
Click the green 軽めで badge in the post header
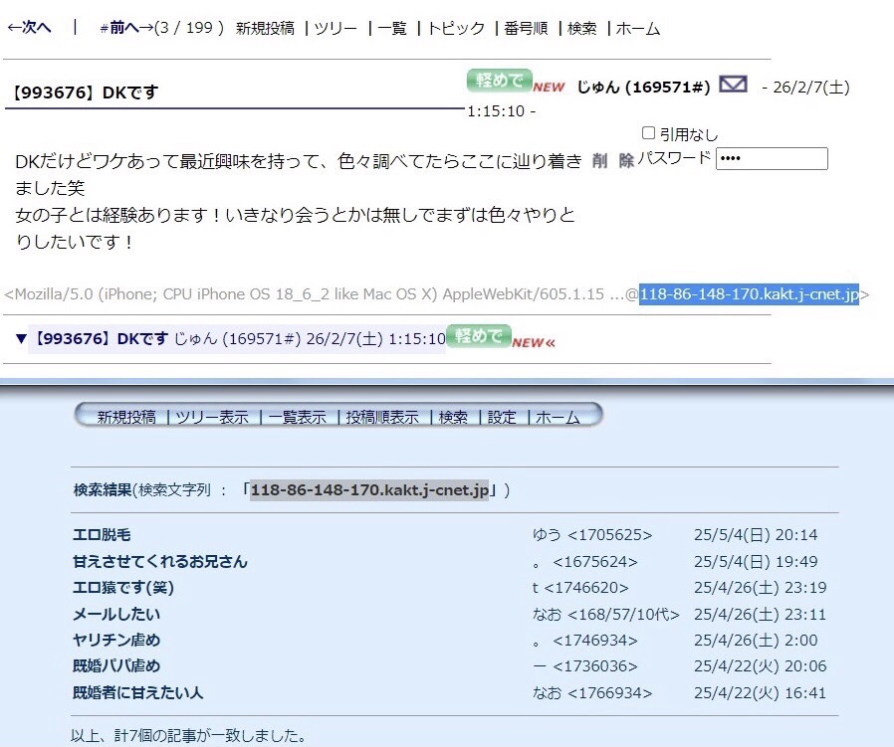point(498,81)
